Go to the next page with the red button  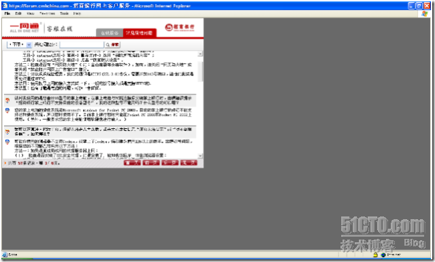170,163
